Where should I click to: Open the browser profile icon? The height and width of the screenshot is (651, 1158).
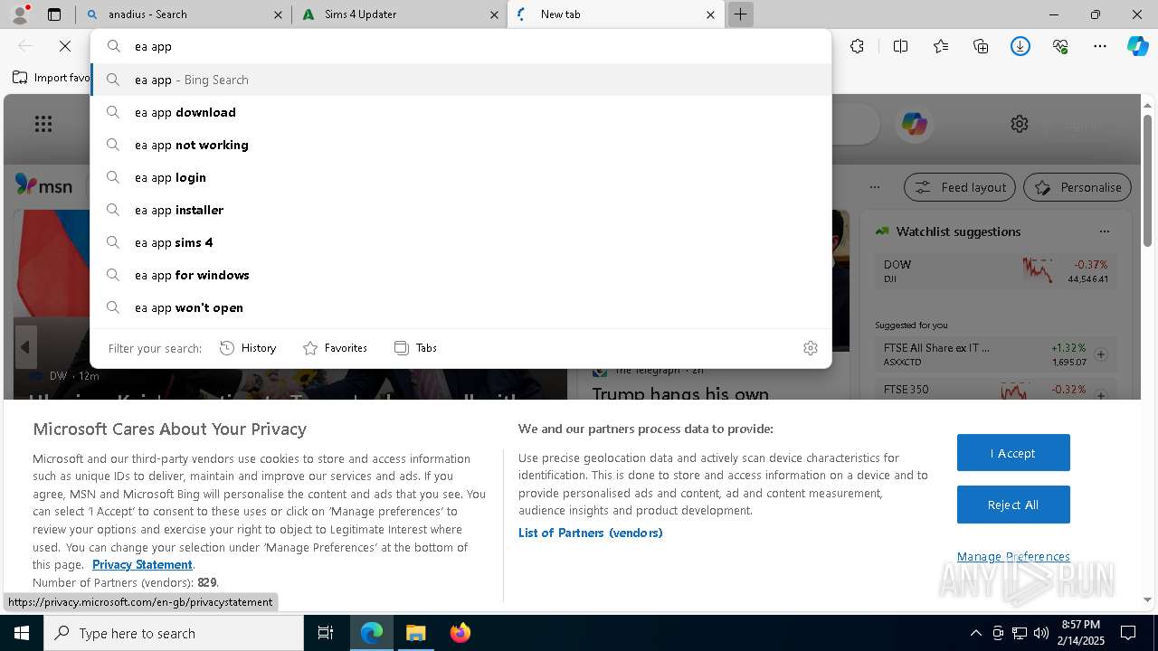[19, 14]
